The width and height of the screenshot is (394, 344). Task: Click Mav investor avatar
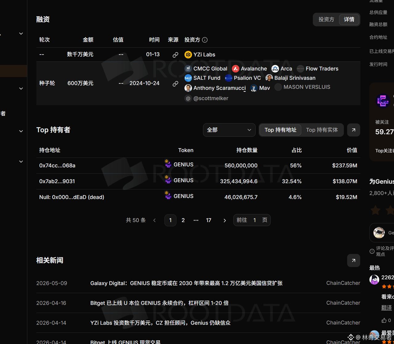(x=254, y=88)
